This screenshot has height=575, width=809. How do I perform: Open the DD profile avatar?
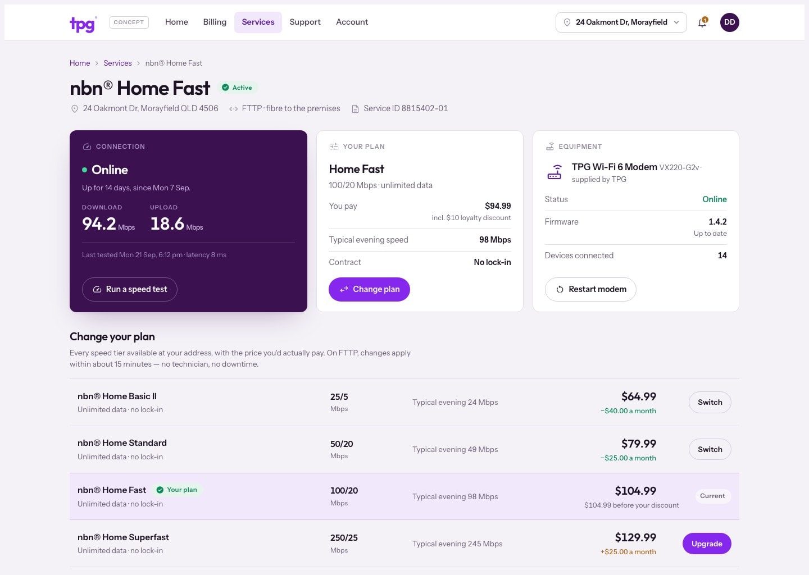coord(730,22)
